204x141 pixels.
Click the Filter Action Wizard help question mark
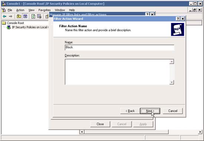pyautogui.click(x=178, y=19)
